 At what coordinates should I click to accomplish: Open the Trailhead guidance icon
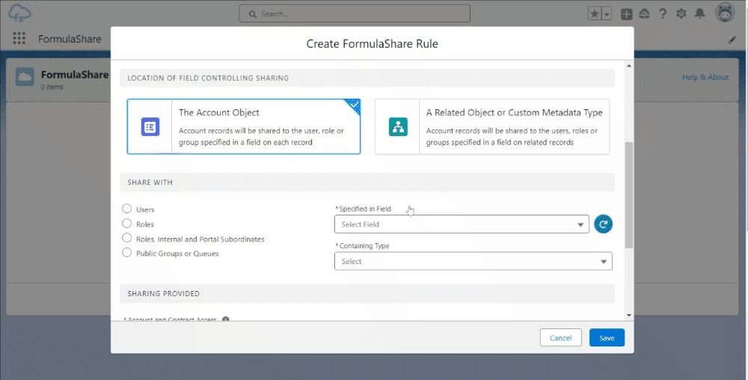click(645, 13)
